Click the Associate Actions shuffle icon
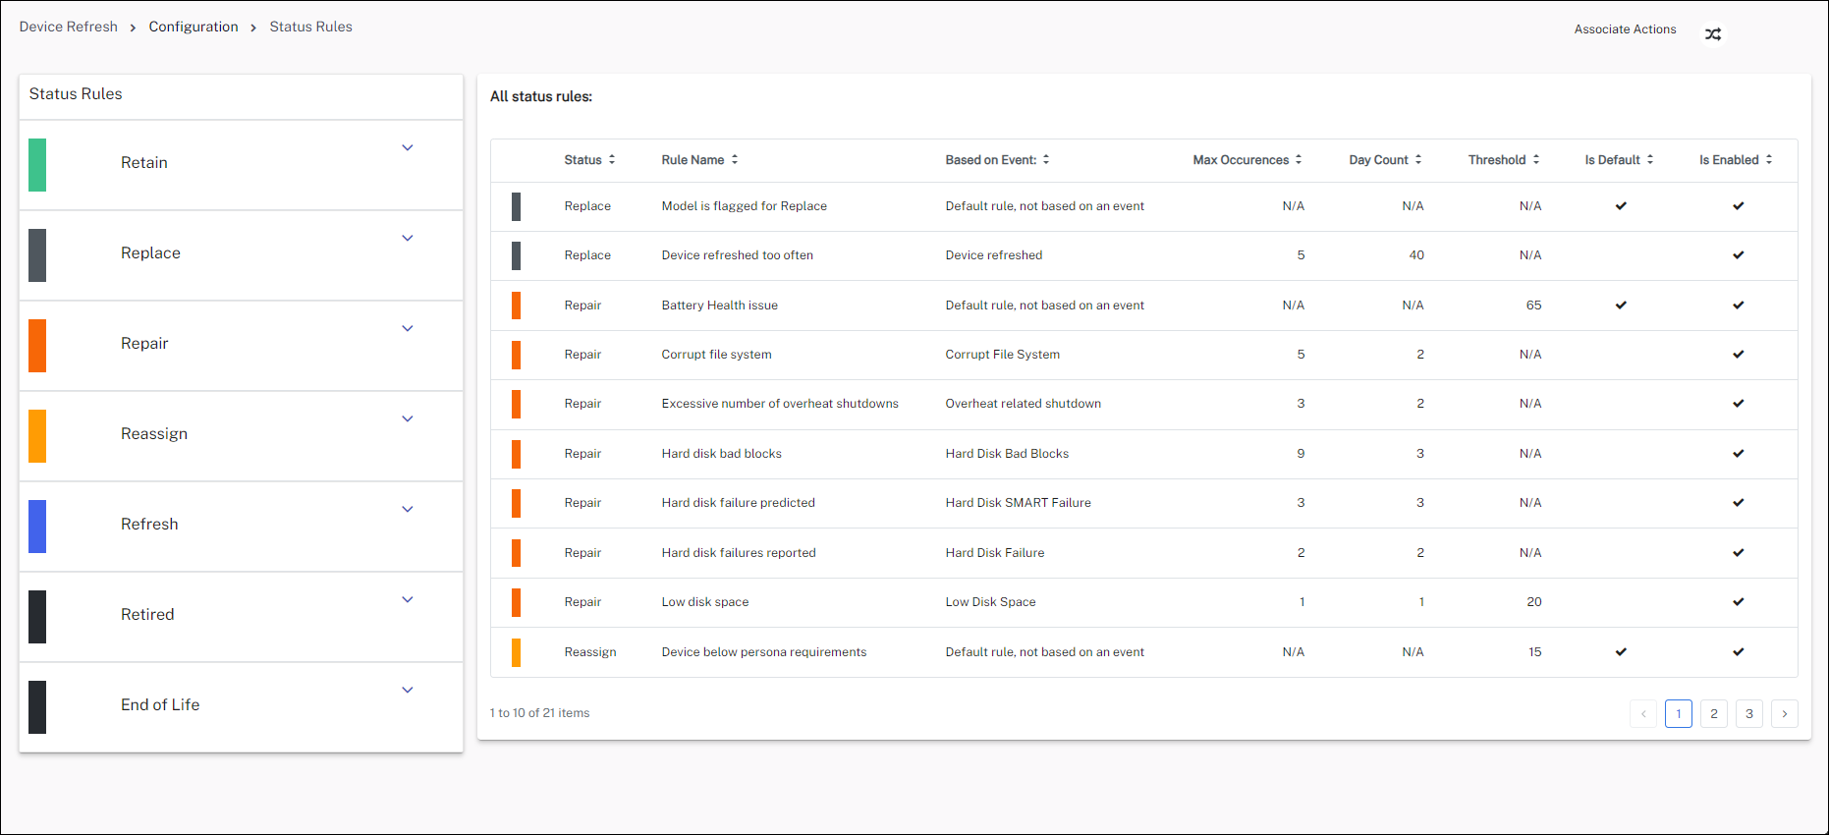This screenshot has width=1829, height=835. 1713,34
